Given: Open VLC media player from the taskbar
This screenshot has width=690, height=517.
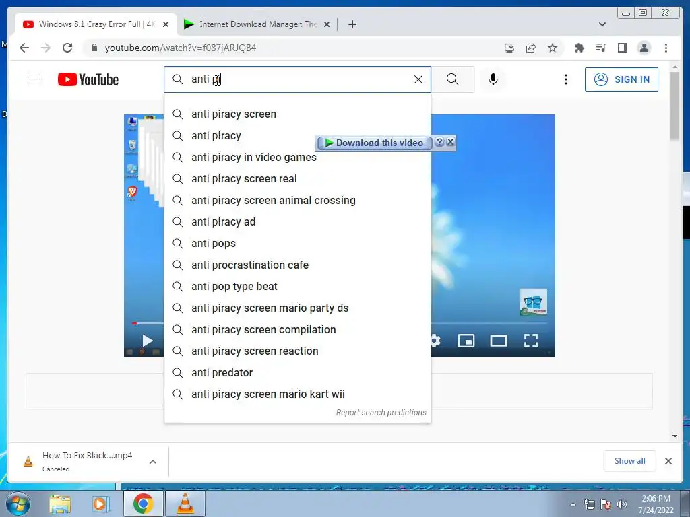Looking at the screenshot, I should [x=185, y=504].
